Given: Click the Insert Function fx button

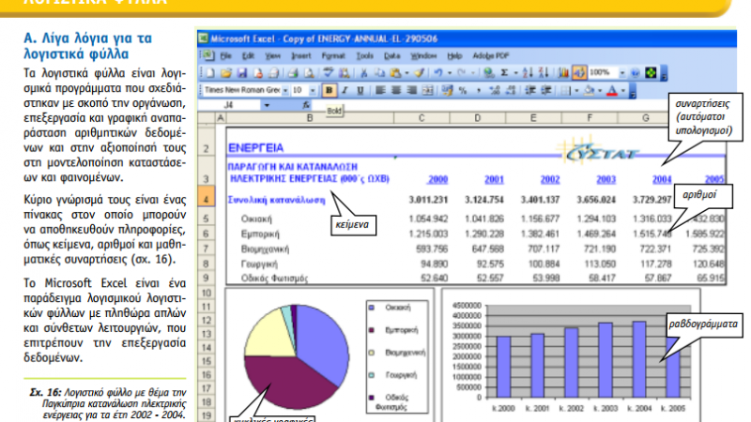Looking at the screenshot, I should [306, 105].
